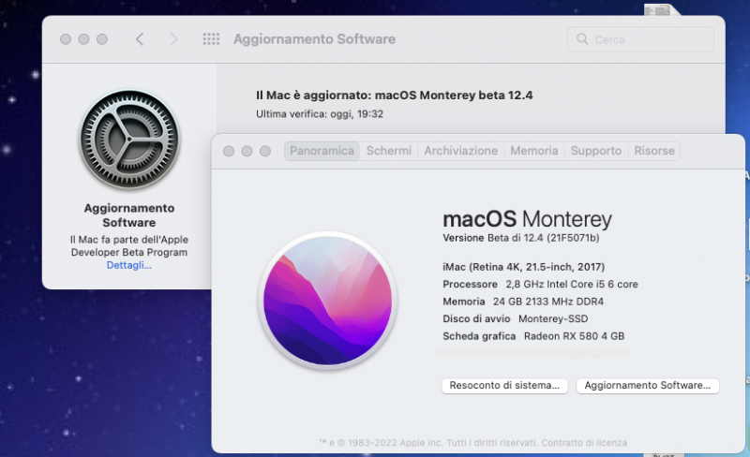Click Processore 2,8 GHz Intel Core i5 line

point(541,284)
